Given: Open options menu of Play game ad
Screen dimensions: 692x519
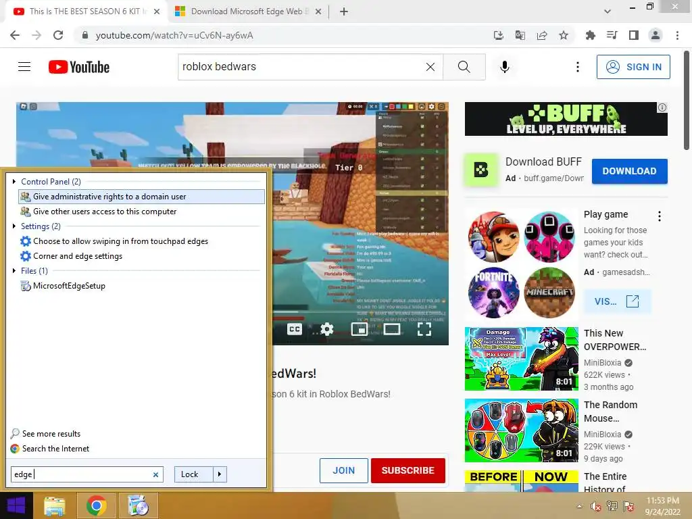Looking at the screenshot, I should click(660, 216).
